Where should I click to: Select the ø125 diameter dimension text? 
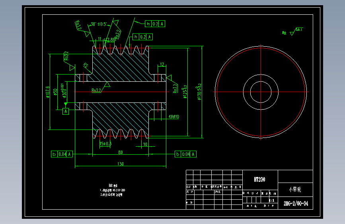pyautogui.click(x=184, y=92)
